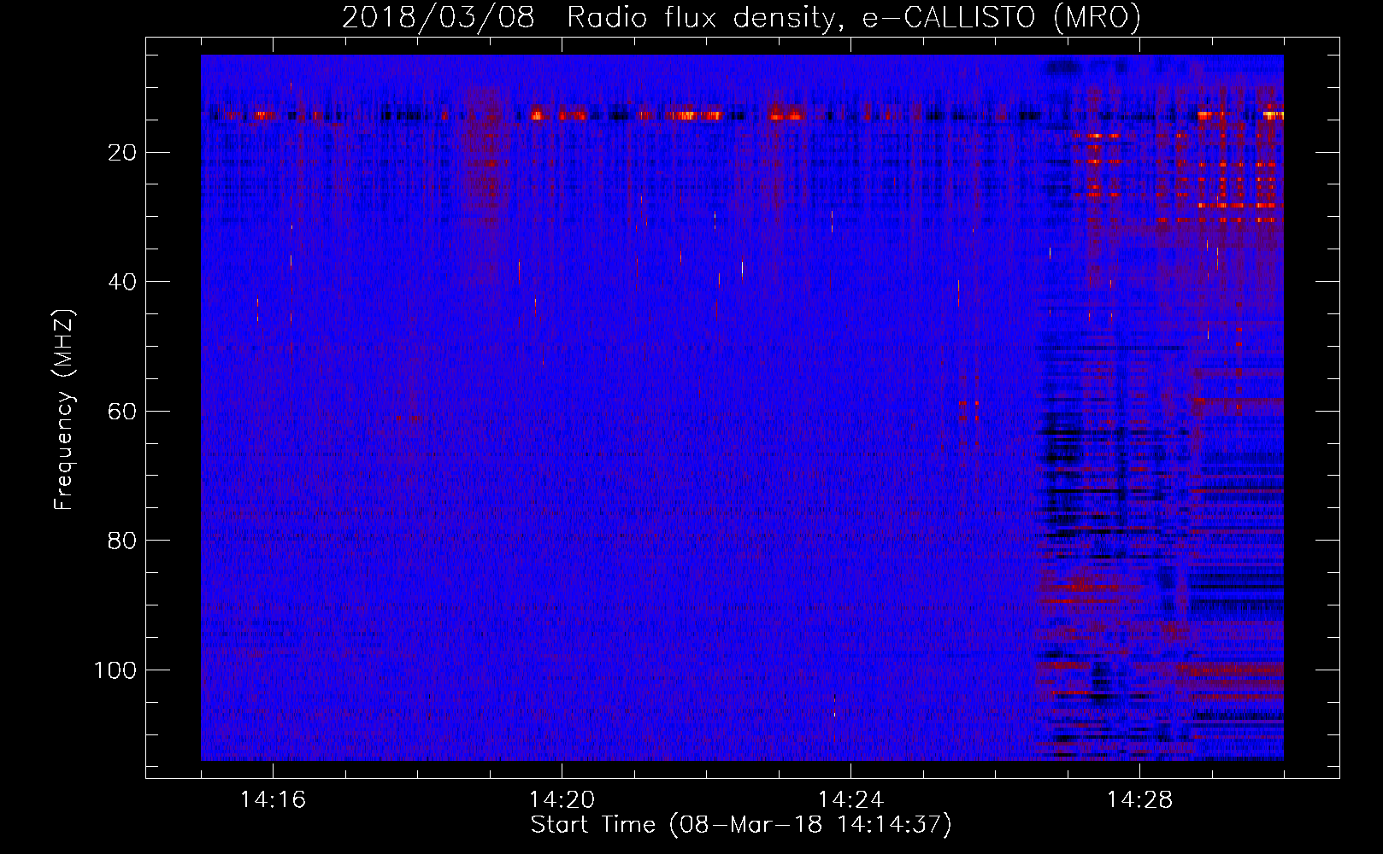
Task: Click the "100" frequency tick label
Action: point(115,670)
